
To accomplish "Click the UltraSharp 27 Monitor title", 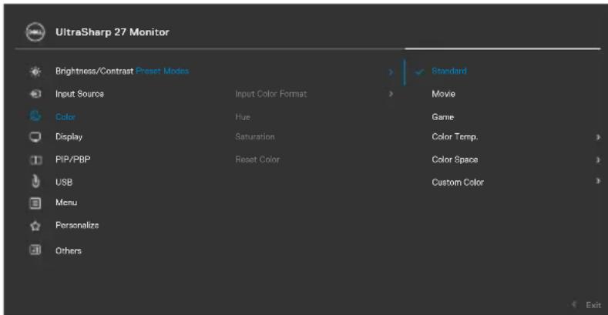I will point(113,32).
